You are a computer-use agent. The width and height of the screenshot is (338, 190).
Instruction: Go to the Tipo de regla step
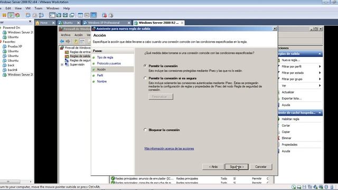105,58
